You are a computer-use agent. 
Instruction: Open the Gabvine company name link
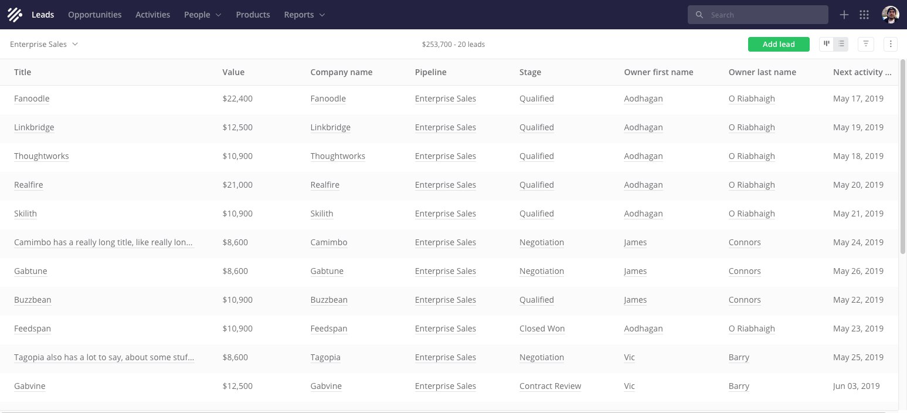tap(326, 386)
